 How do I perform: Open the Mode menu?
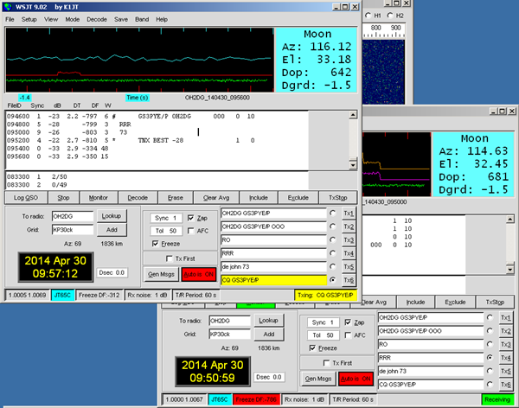(72, 20)
